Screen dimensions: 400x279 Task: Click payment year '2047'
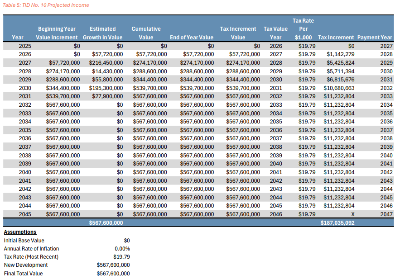pos(386,214)
